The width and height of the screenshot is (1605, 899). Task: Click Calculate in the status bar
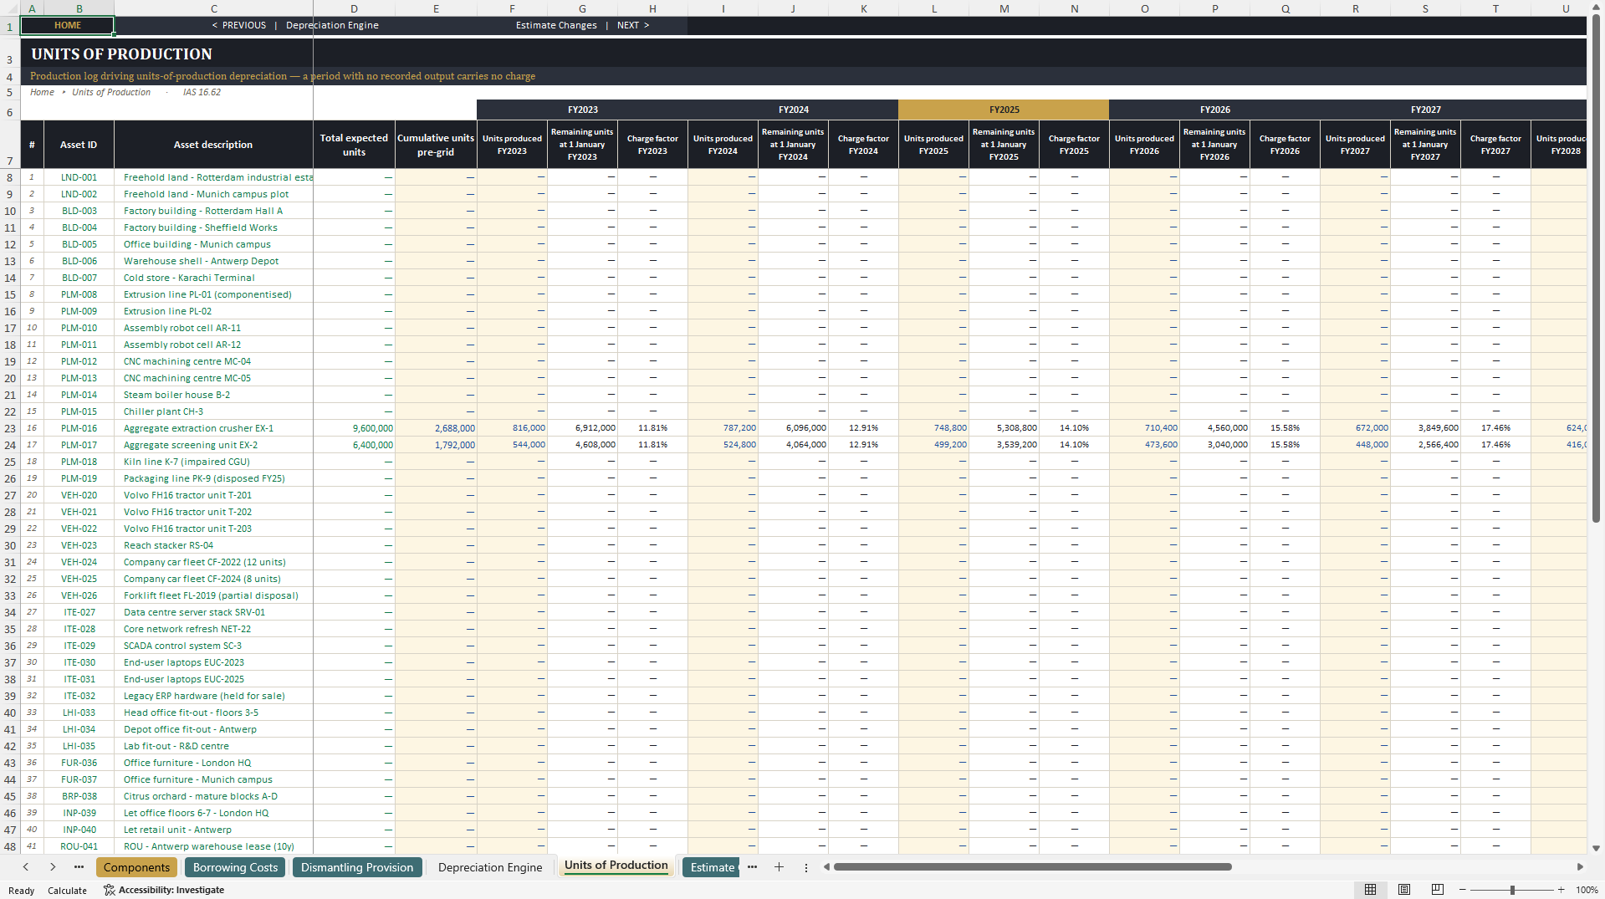(x=67, y=891)
